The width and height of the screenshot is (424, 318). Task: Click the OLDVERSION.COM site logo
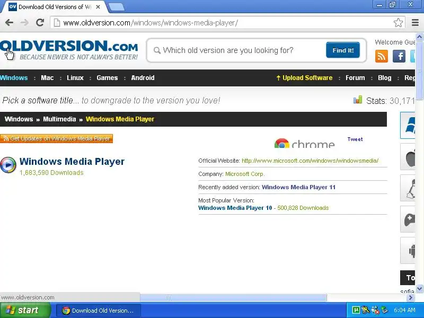(x=69, y=49)
